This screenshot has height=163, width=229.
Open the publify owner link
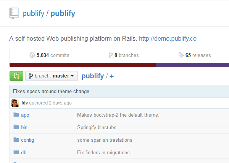pos(33,14)
